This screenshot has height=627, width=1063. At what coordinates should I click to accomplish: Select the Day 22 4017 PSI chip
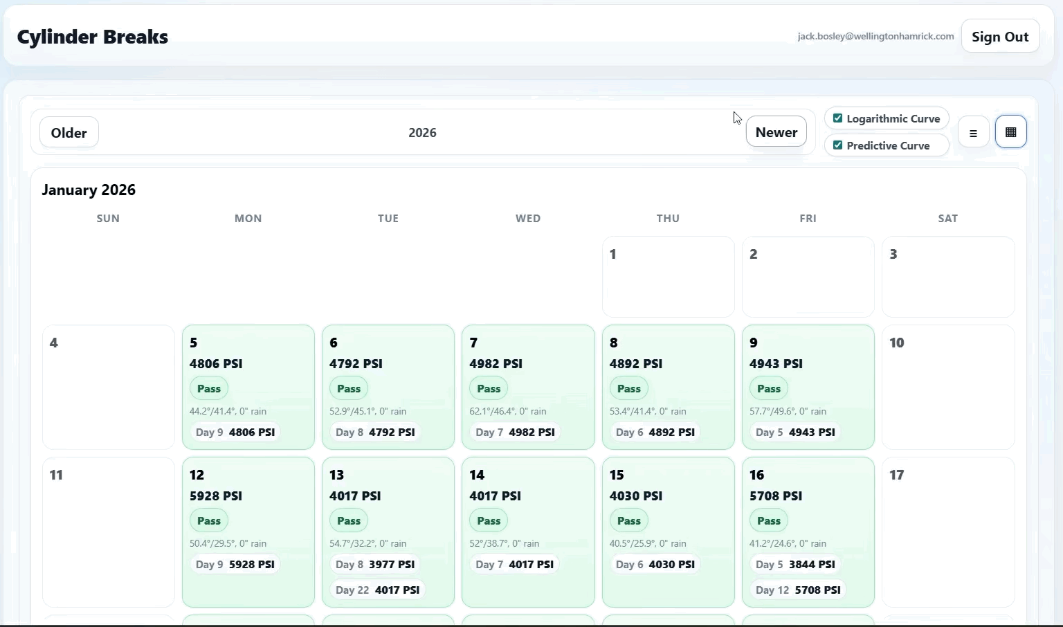point(377,590)
